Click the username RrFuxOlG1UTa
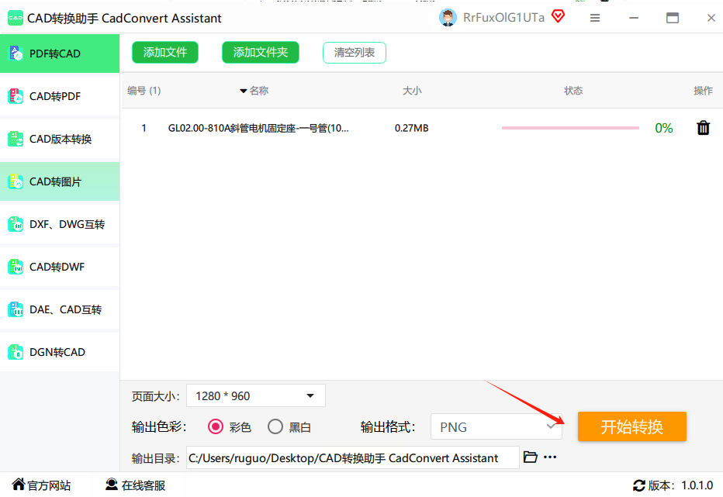Image resolution: width=723 pixels, height=497 pixels. coord(503,18)
